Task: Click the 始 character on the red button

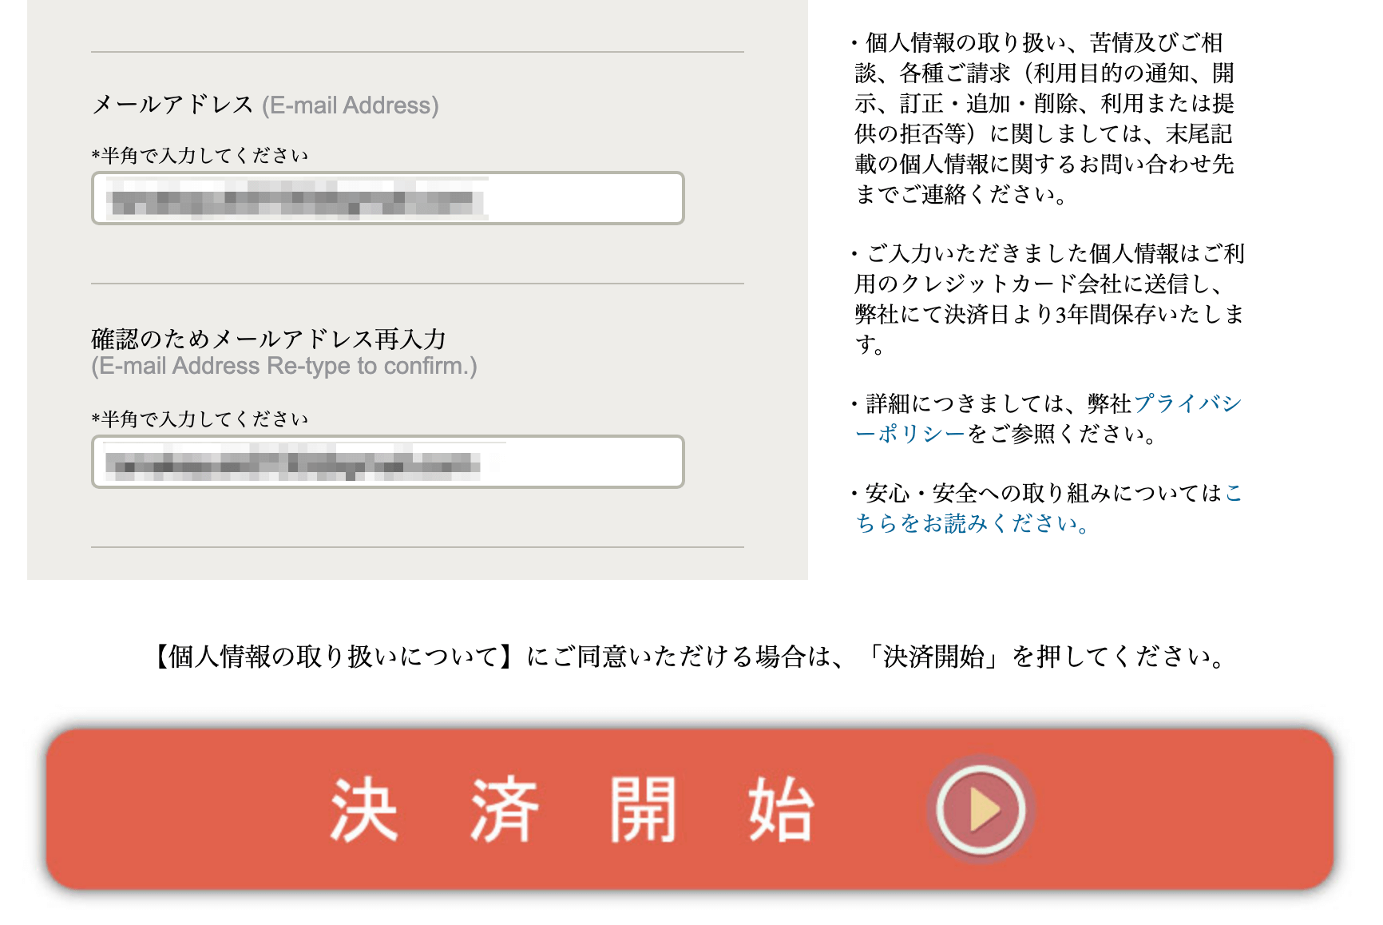Action: coord(780,810)
